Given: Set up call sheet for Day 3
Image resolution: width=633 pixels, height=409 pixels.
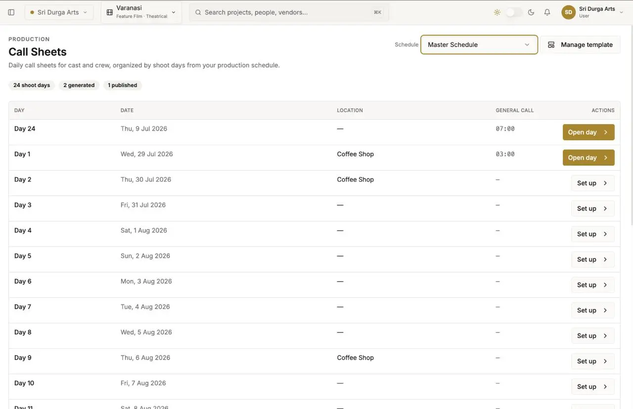Looking at the screenshot, I should pyautogui.click(x=592, y=209).
